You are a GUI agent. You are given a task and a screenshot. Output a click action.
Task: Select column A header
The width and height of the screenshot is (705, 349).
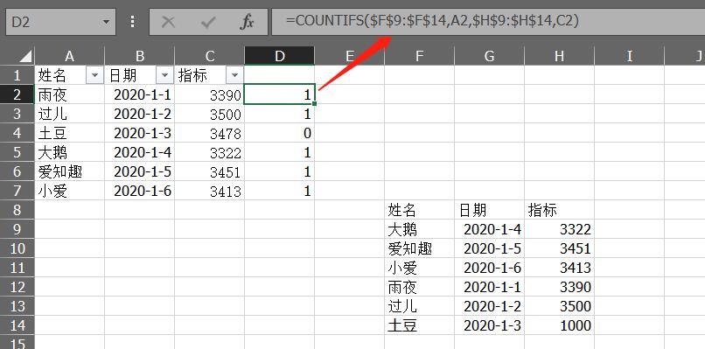coord(69,56)
